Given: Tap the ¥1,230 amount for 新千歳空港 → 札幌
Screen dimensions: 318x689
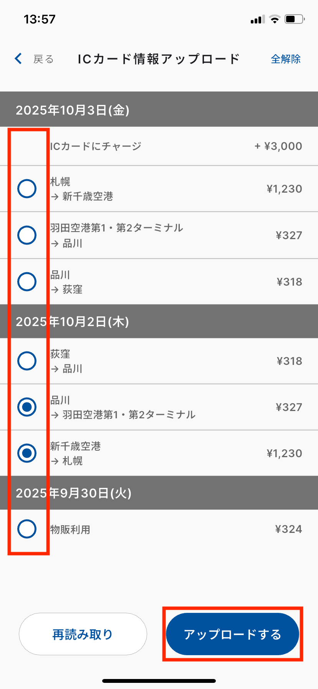Looking at the screenshot, I should point(284,454).
